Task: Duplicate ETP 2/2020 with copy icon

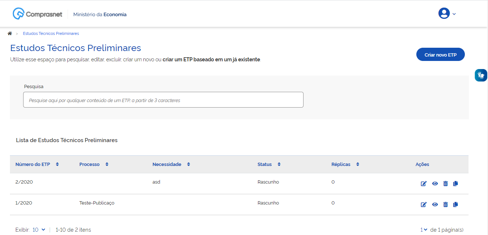Action: [x=456, y=184]
